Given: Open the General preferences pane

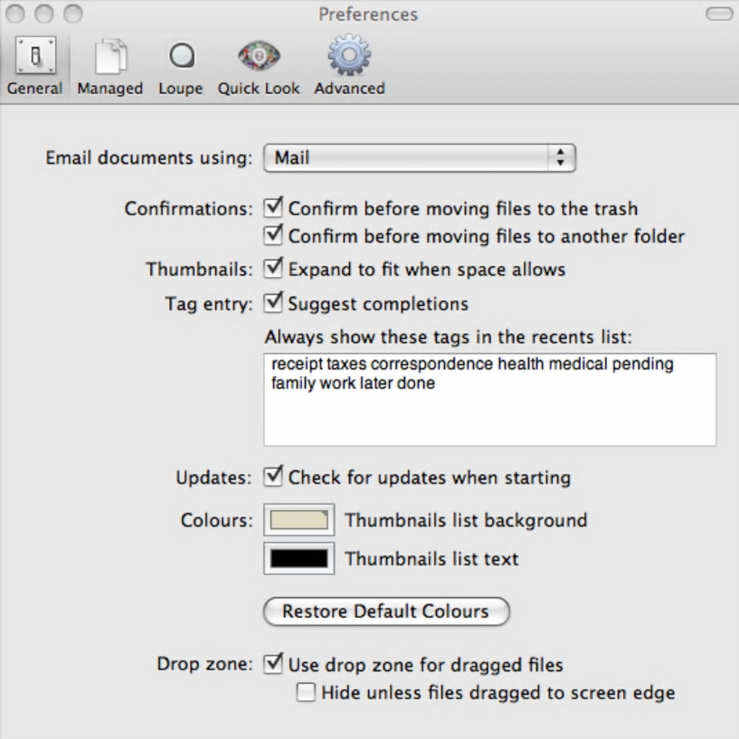Looking at the screenshot, I should pyautogui.click(x=35, y=66).
